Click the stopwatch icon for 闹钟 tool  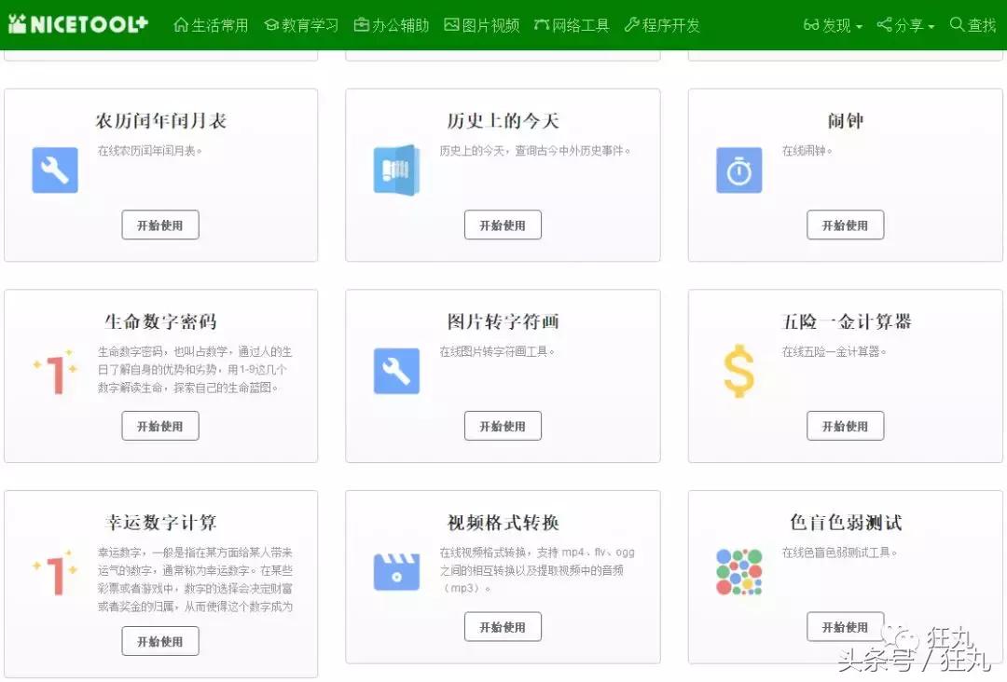click(x=738, y=170)
